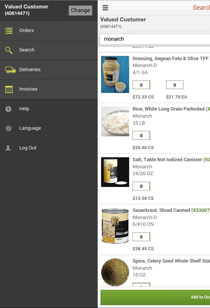Select CS quantity box for Aegean Feta dressing
The height and width of the screenshot is (308, 210).
(141, 85)
